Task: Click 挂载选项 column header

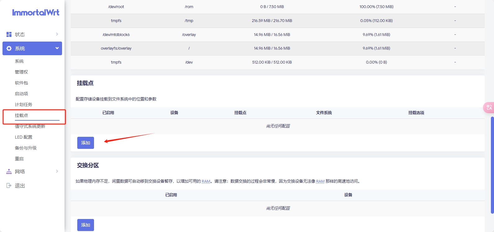Action: [x=416, y=113]
